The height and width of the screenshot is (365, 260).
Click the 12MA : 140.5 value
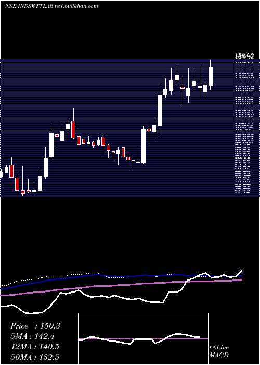pyautogui.click(x=35, y=347)
